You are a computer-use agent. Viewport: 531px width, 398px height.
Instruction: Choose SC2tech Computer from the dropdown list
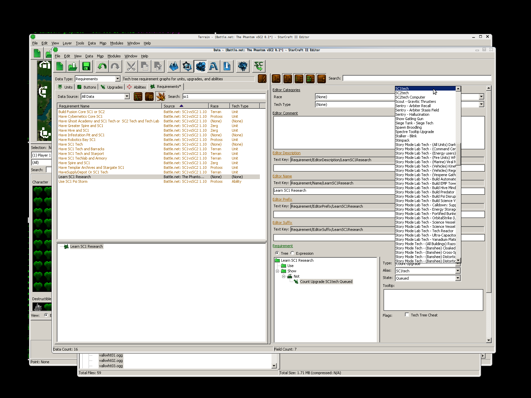tap(410, 97)
